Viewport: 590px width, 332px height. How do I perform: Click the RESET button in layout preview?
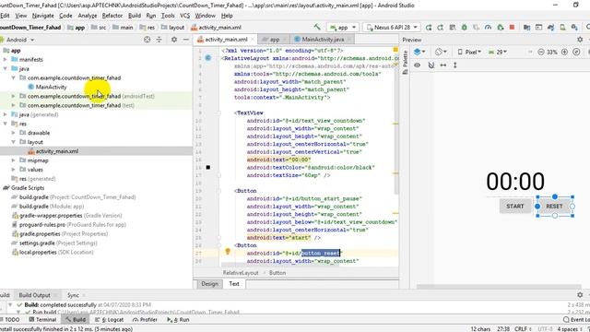[554, 207]
